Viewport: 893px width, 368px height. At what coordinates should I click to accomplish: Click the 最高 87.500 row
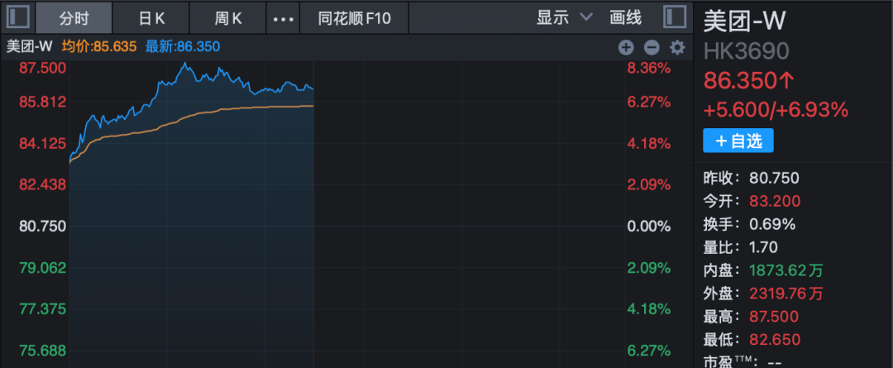click(x=751, y=317)
